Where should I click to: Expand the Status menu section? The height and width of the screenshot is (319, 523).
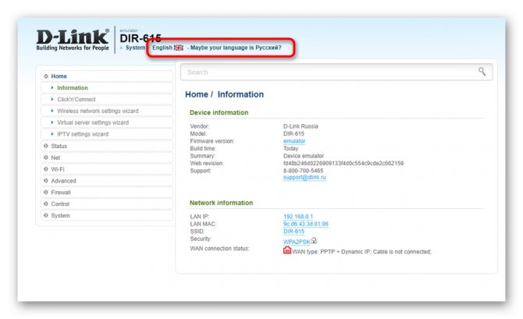[x=107, y=146]
